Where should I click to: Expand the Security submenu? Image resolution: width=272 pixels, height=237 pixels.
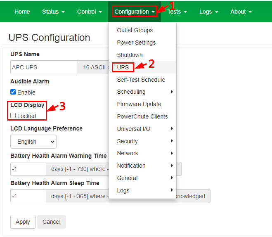[x=142, y=141]
